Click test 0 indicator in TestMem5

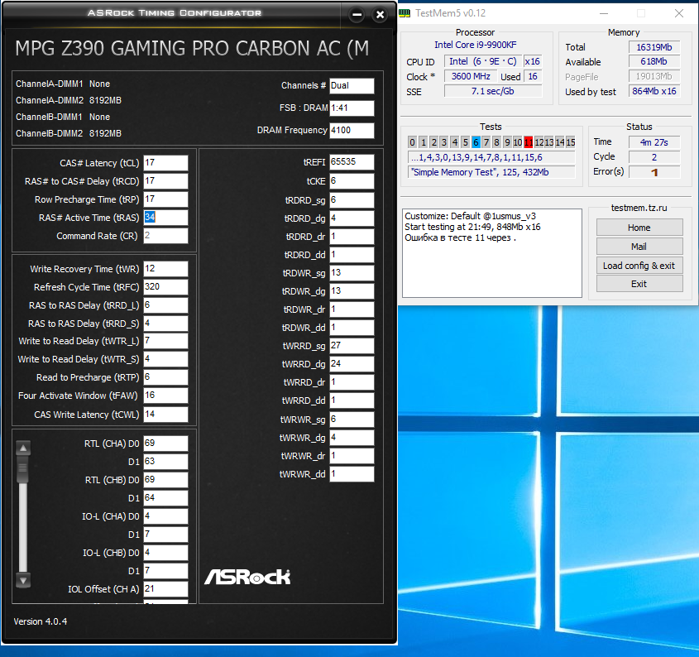pyautogui.click(x=412, y=142)
